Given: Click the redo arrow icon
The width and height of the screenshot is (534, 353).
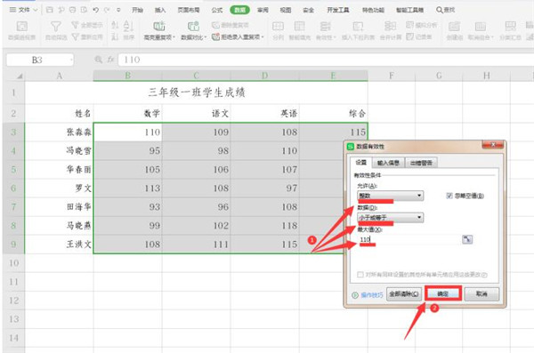Looking at the screenshot, I should tap(107, 10).
